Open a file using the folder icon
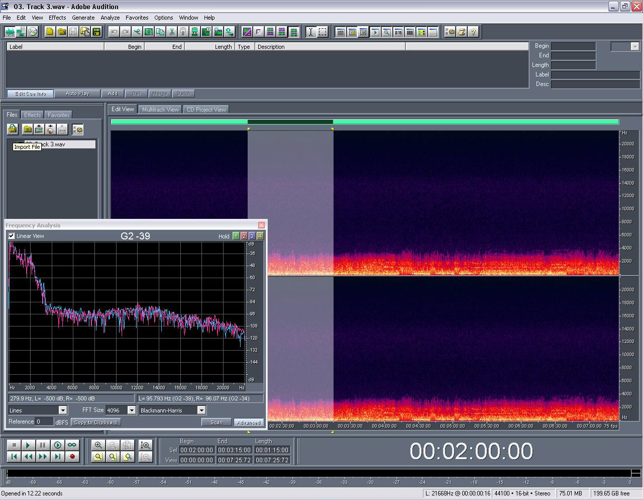The width and height of the screenshot is (643, 500). tap(61, 32)
